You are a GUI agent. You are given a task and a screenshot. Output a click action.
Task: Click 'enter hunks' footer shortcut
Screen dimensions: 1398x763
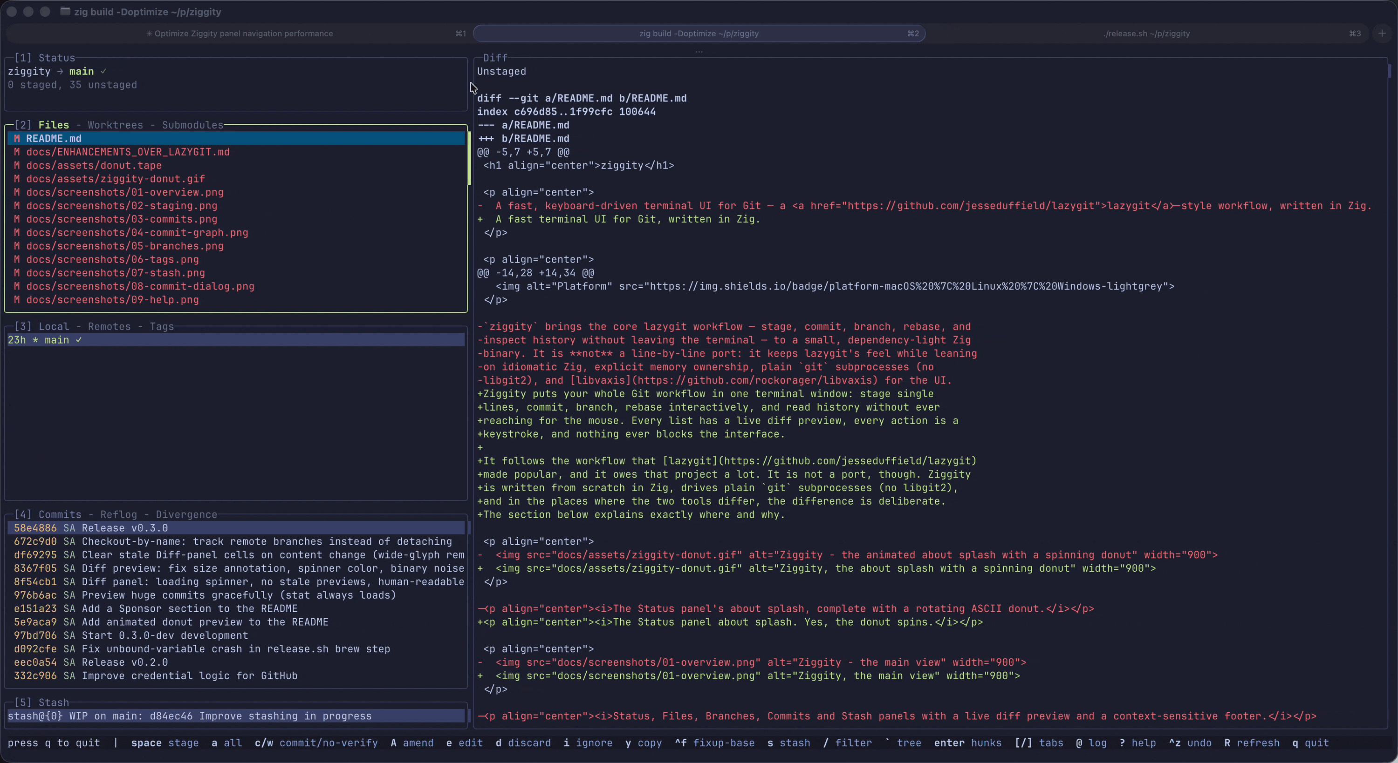point(967,743)
